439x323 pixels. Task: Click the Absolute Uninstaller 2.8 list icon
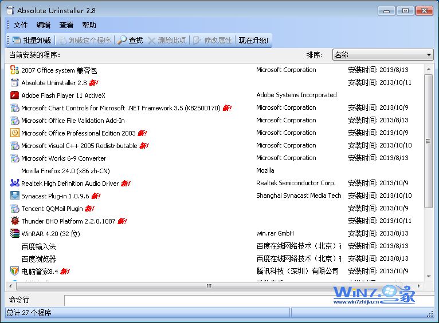14,83
